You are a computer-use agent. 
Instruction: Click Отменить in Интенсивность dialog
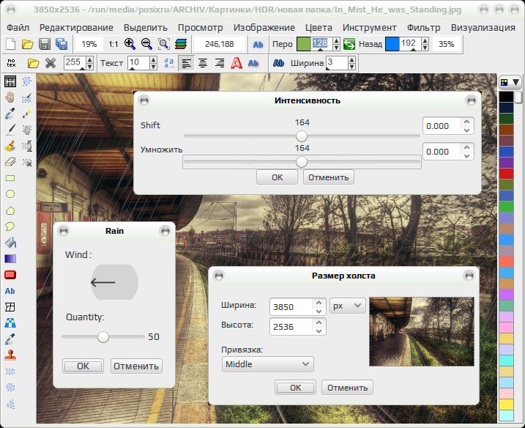click(329, 177)
